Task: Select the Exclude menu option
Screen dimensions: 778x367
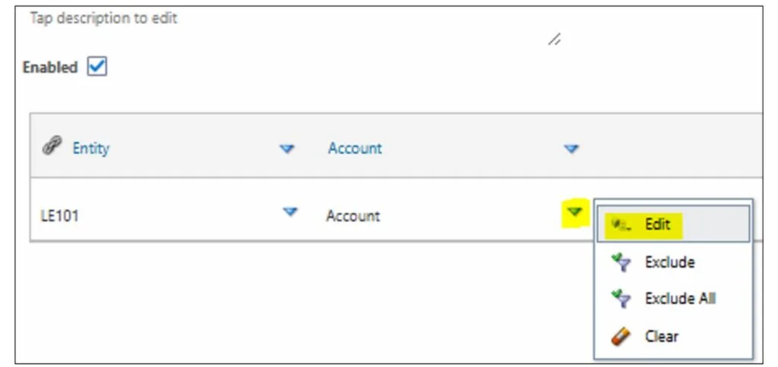Action: pos(669,262)
